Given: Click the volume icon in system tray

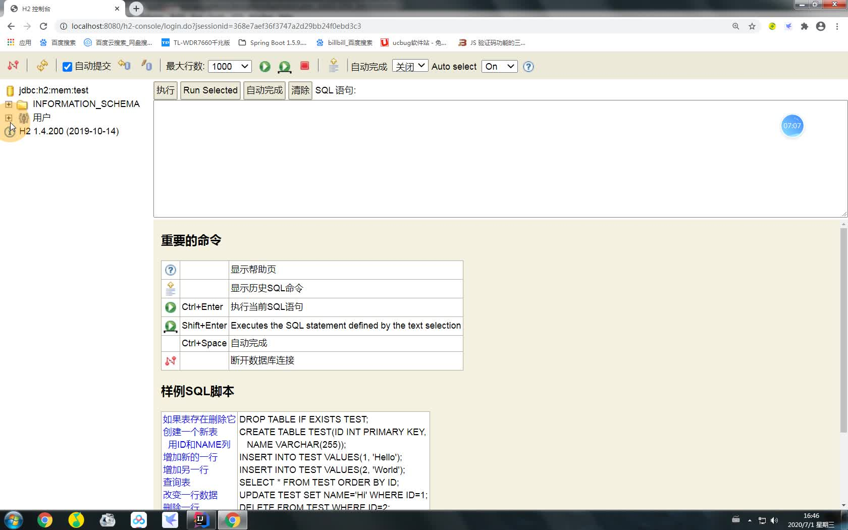Looking at the screenshot, I should (774, 520).
